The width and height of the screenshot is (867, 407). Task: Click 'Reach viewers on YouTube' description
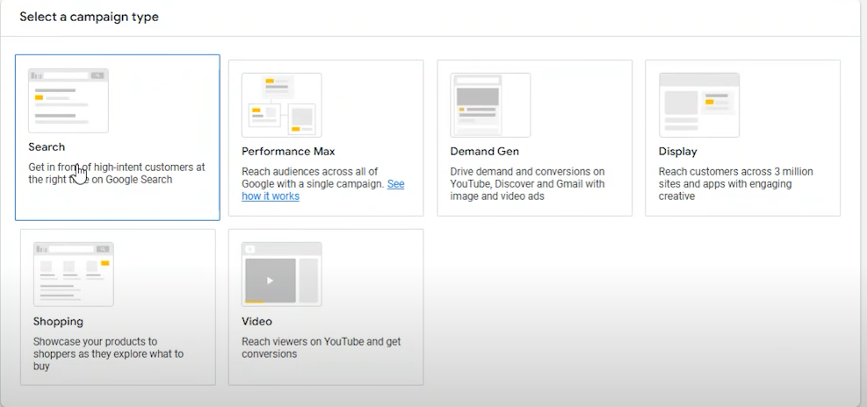322,347
